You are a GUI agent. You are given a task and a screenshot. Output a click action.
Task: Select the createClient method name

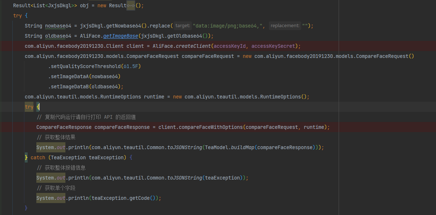point(193,46)
